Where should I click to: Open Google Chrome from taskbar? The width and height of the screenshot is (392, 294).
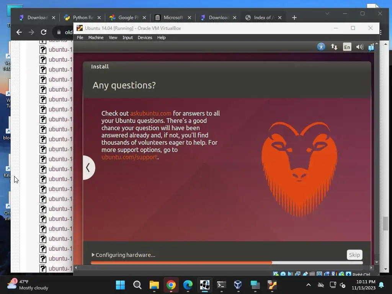171,285
